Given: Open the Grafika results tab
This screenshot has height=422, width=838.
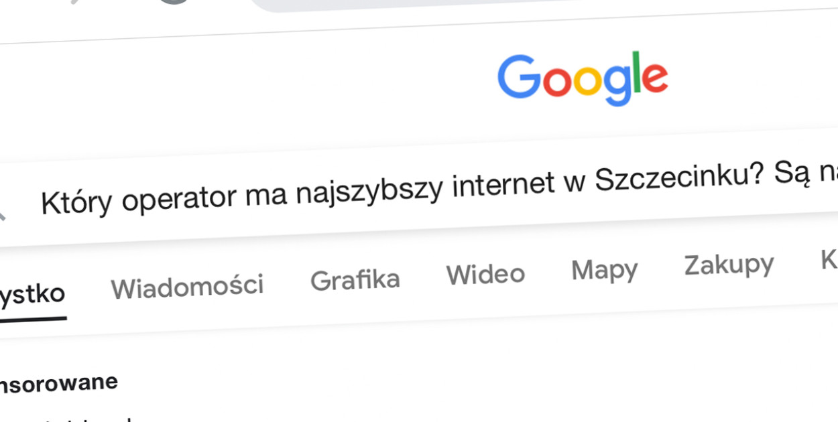Looking at the screenshot, I should click(x=355, y=279).
